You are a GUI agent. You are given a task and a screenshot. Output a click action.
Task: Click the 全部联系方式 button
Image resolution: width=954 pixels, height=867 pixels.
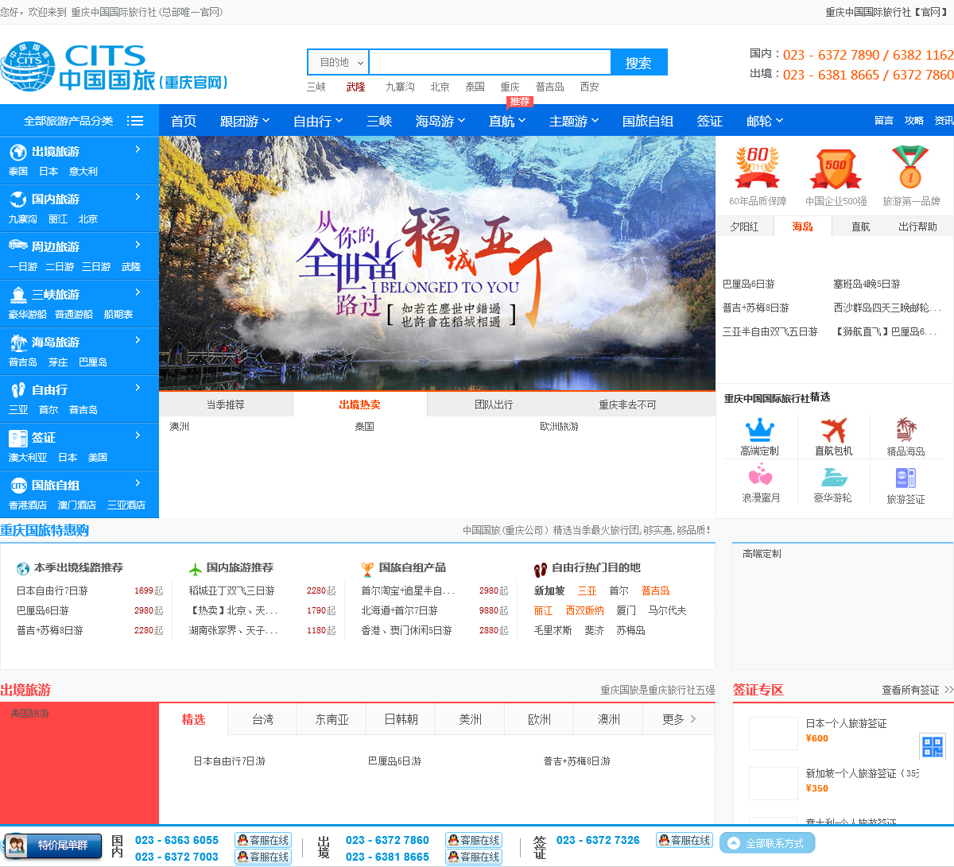point(767,843)
